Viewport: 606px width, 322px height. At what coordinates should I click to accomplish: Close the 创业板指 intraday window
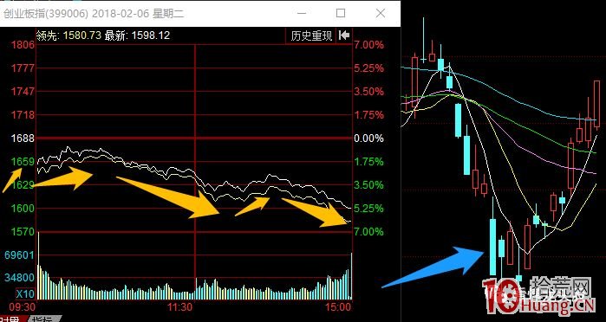(381, 13)
